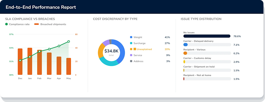Select the highlighted Unexplained legend entry
265x102 pixels.
(150, 49)
